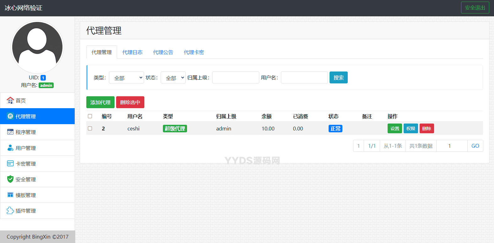Click the 卡密管理 card icon
This screenshot has height=243, width=494.
(10, 163)
